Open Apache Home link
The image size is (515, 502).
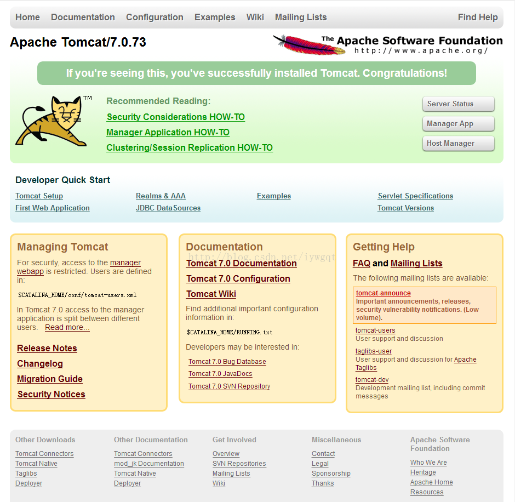[x=432, y=482]
